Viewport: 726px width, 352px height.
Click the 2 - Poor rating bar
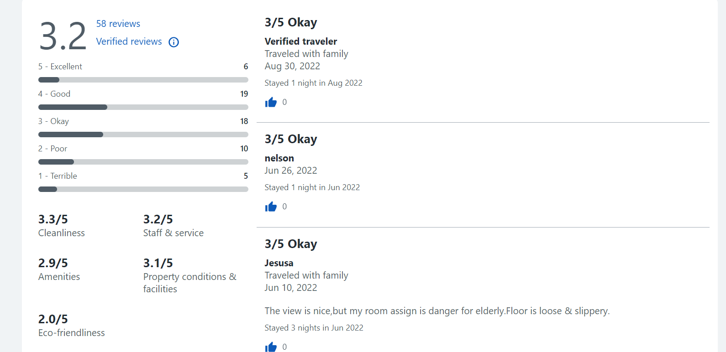coord(143,162)
